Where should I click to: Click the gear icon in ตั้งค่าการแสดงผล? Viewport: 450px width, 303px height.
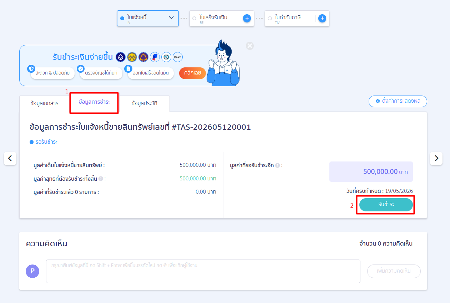pyautogui.click(x=378, y=101)
